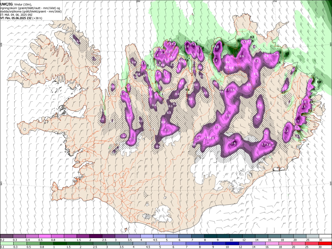The image size is (332, 249).
Task: Select the darkest purple 2–2.5 snow legend swatch
Action: pos(96,236)
